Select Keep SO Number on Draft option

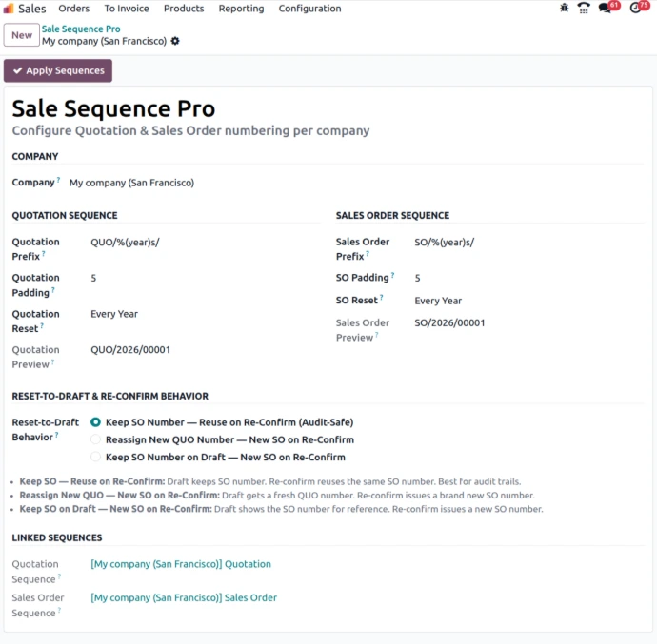click(95, 457)
